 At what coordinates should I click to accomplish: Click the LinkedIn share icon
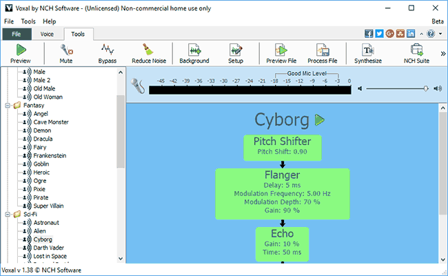tap(411, 33)
